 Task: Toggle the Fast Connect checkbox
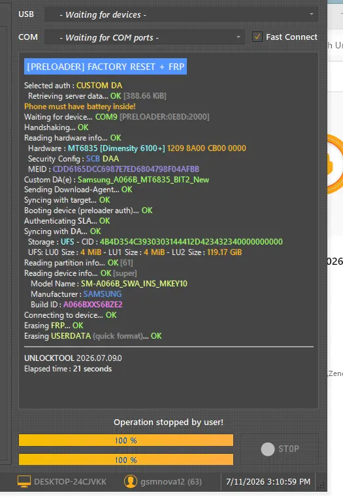tap(257, 37)
